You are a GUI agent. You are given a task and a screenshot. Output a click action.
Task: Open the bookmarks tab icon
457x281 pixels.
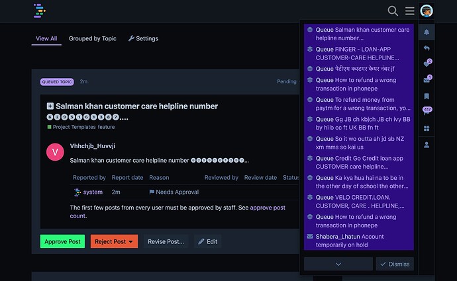click(x=427, y=97)
